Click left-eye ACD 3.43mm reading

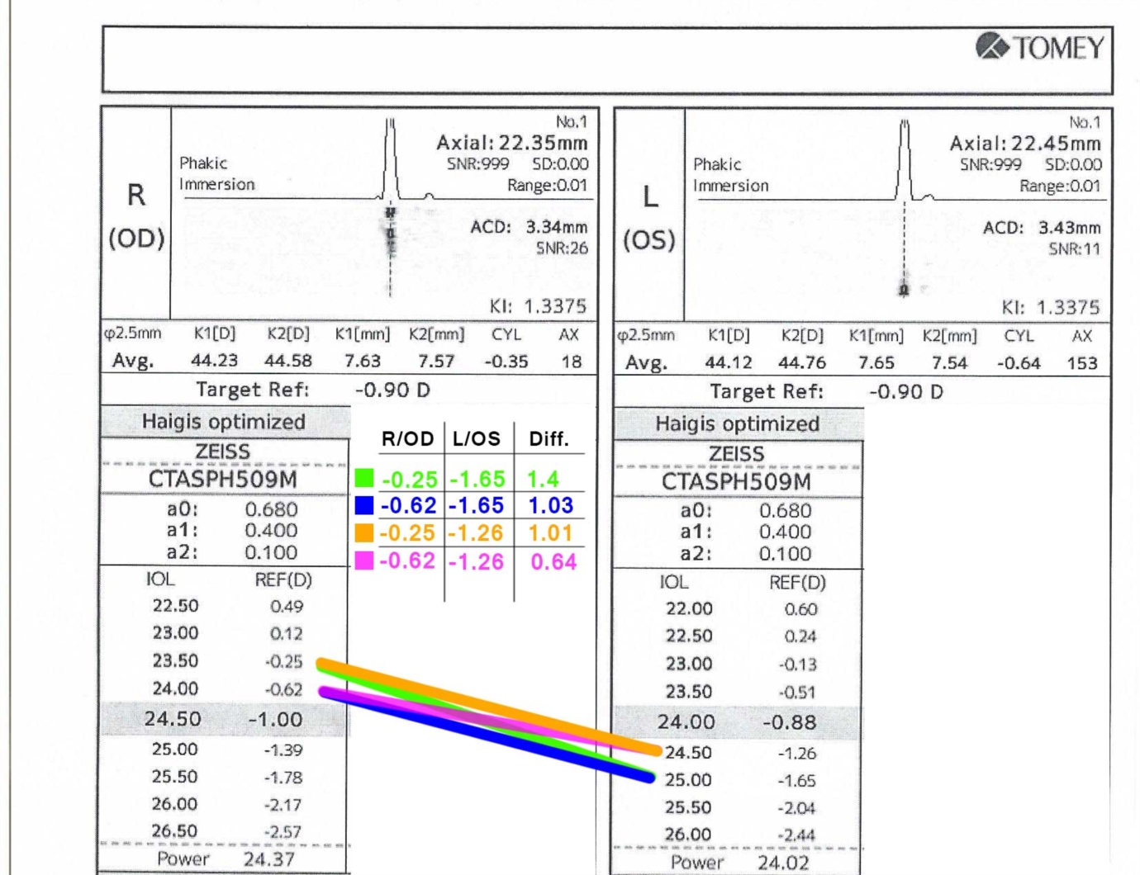tap(1042, 228)
